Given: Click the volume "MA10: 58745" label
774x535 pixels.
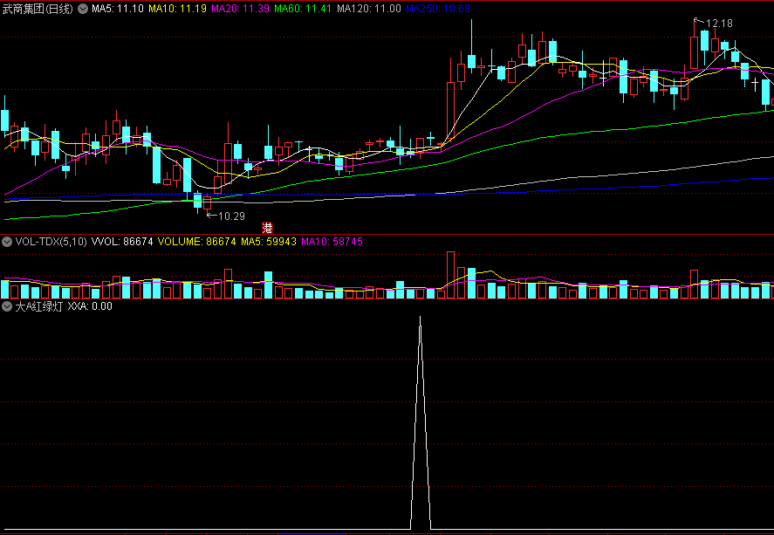Looking at the screenshot, I should (x=332, y=242).
